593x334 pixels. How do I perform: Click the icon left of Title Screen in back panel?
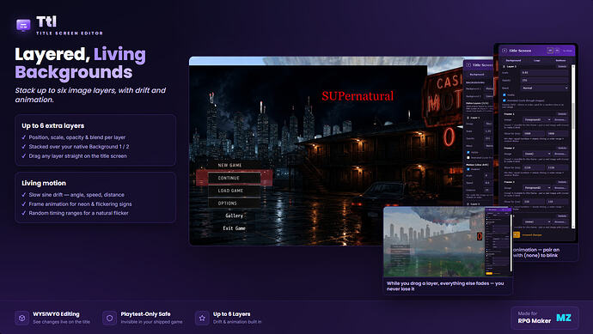click(468, 65)
